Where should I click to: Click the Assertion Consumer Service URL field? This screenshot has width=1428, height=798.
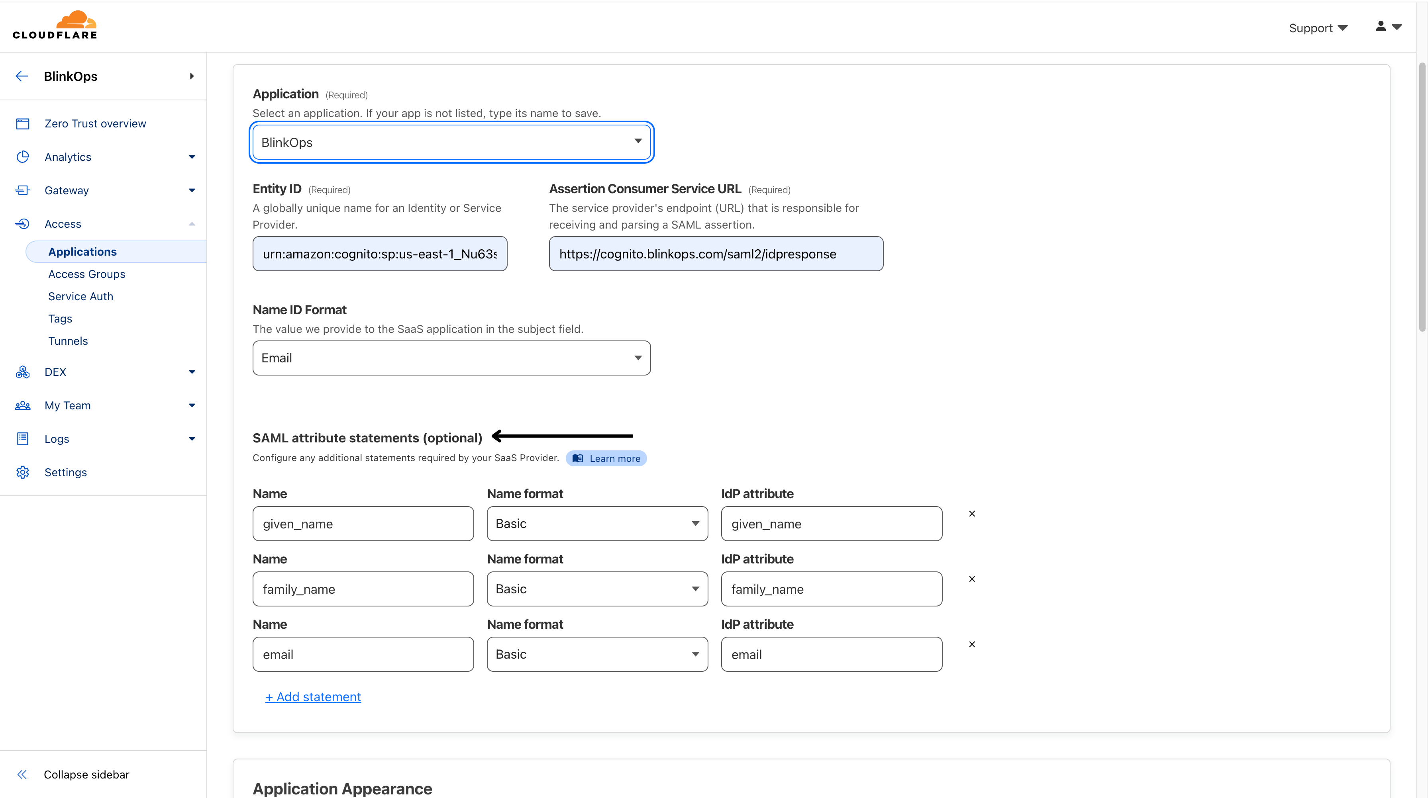point(716,254)
